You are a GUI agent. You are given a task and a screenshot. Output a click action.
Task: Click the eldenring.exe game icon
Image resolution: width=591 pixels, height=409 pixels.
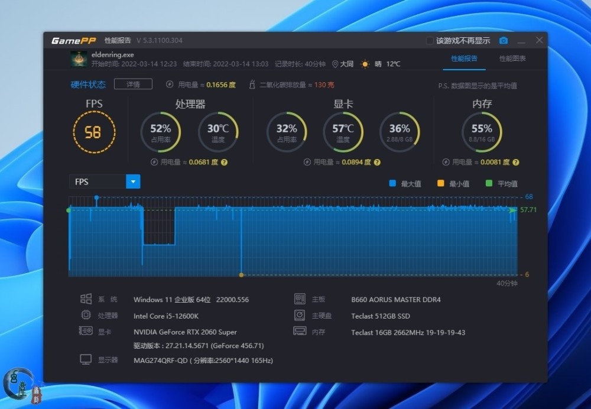click(x=79, y=59)
